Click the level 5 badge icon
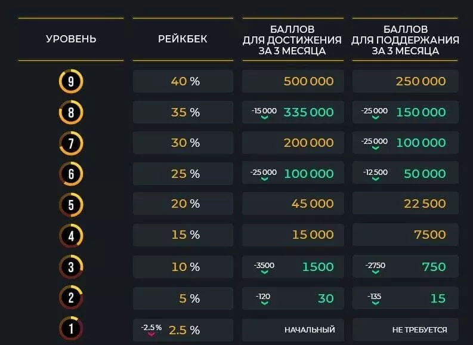 tap(71, 205)
